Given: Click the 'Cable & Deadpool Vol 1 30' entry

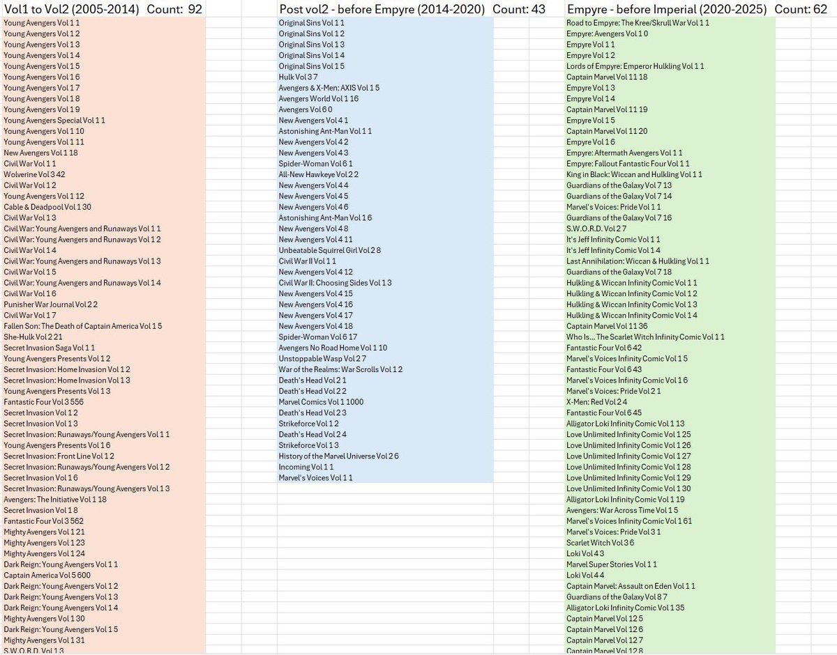Looking at the screenshot, I should [x=47, y=207].
